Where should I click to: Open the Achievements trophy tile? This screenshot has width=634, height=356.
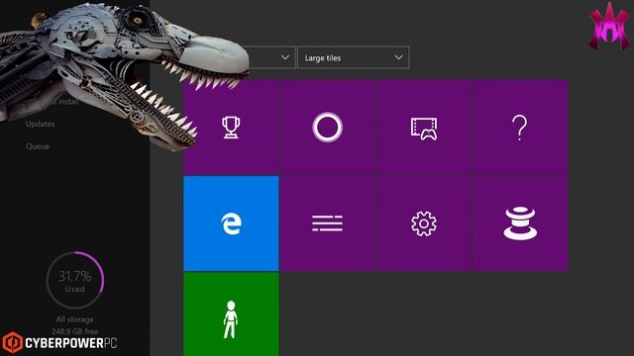pos(231,128)
